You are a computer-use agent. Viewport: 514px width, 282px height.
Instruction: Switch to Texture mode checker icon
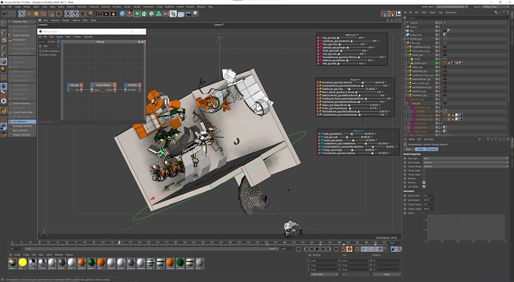(4, 40)
